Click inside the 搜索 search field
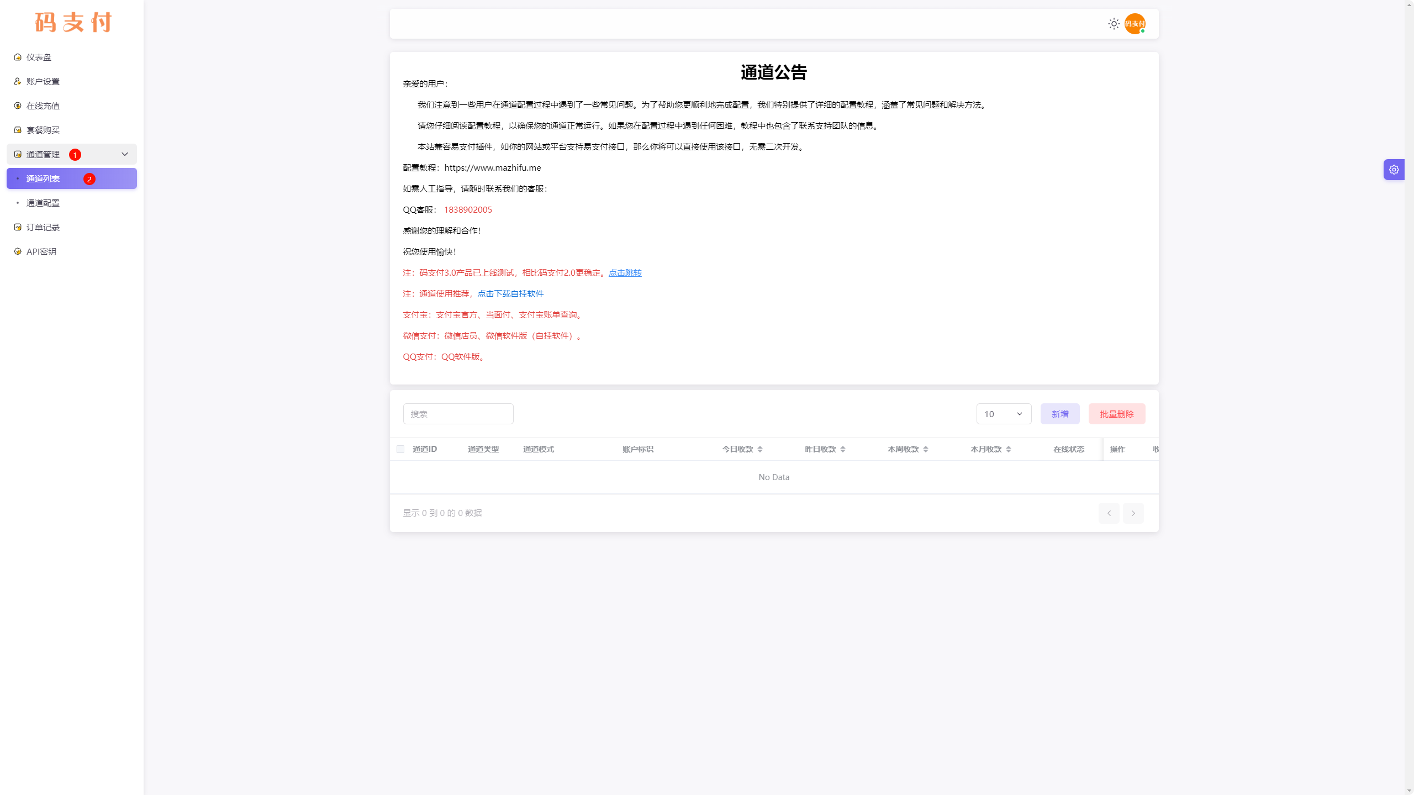This screenshot has height=795, width=1414. pos(458,413)
